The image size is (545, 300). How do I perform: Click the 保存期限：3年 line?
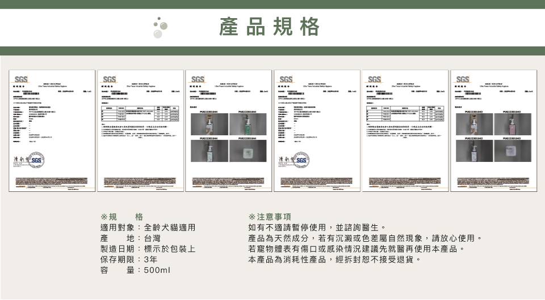128,260
